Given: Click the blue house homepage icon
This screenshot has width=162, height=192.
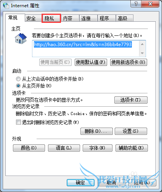Looking at the screenshot, I should pos(21,38).
